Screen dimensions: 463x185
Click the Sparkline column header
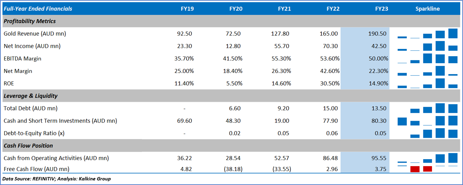[428, 9]
